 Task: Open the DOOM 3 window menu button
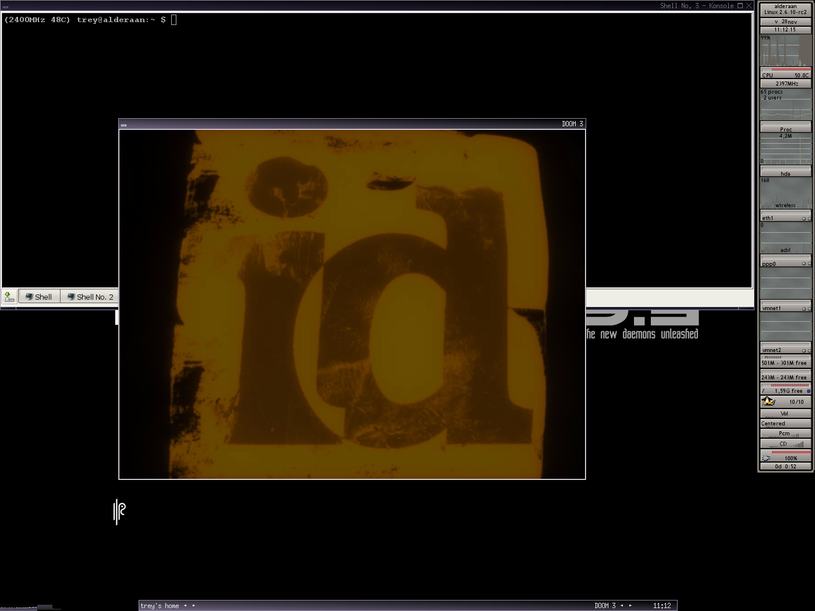(123, 125)
